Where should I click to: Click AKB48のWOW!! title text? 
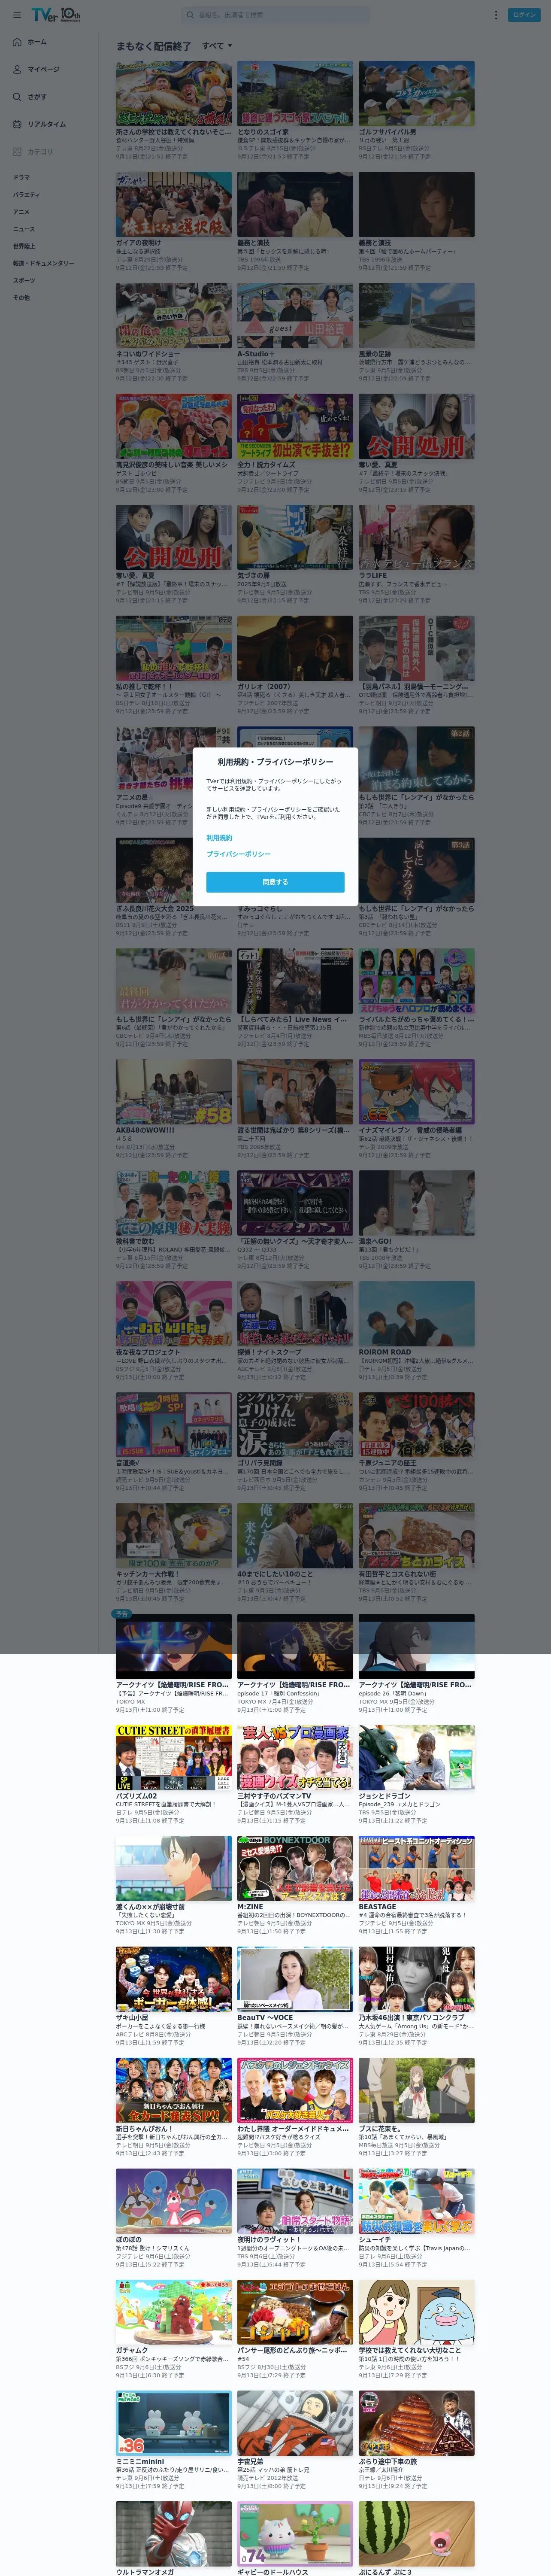point(145,1131)
